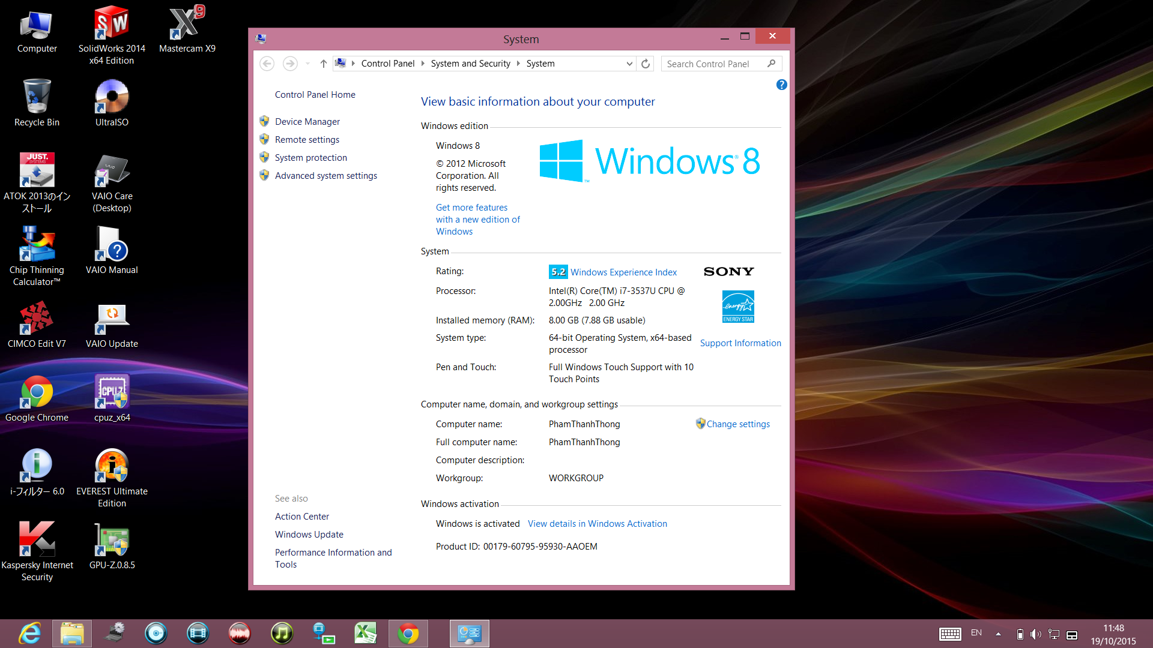Open the recent locations dropdown arrow
Screen dimensions: 1153x648
point(307,64)
